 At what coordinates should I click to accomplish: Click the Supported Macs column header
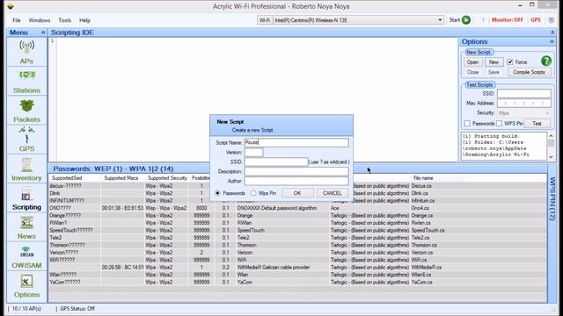(121, 178)
